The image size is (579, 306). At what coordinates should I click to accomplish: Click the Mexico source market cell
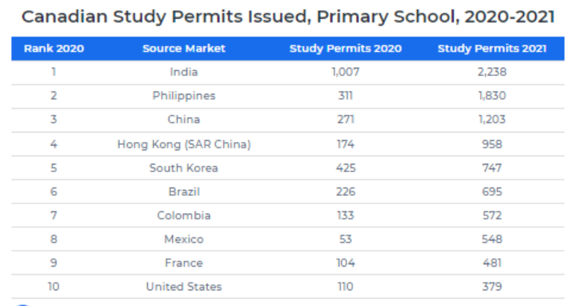[x=184, y=239]
